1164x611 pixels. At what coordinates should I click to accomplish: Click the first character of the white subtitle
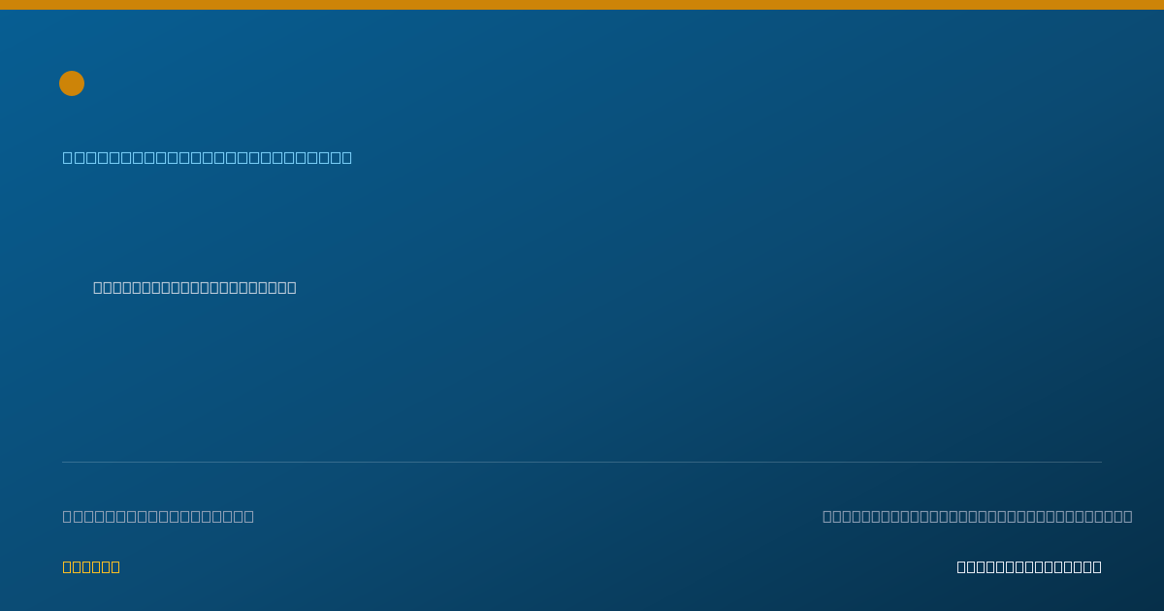pyautogui.click(x=98, y=287)
